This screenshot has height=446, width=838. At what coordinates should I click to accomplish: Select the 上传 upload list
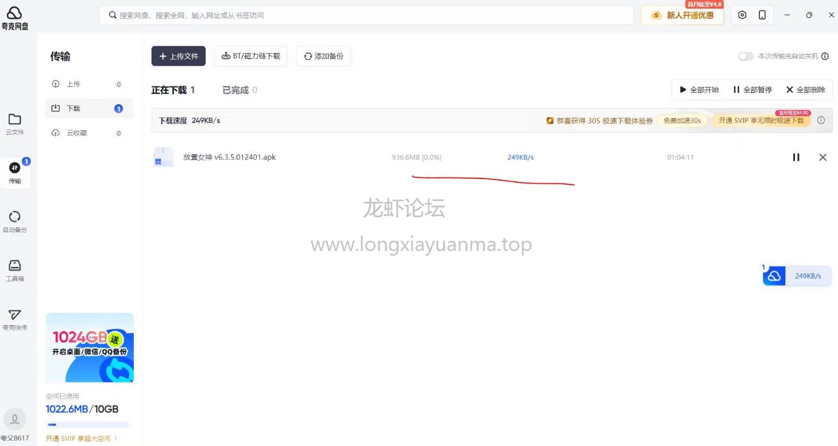point(89,84)
